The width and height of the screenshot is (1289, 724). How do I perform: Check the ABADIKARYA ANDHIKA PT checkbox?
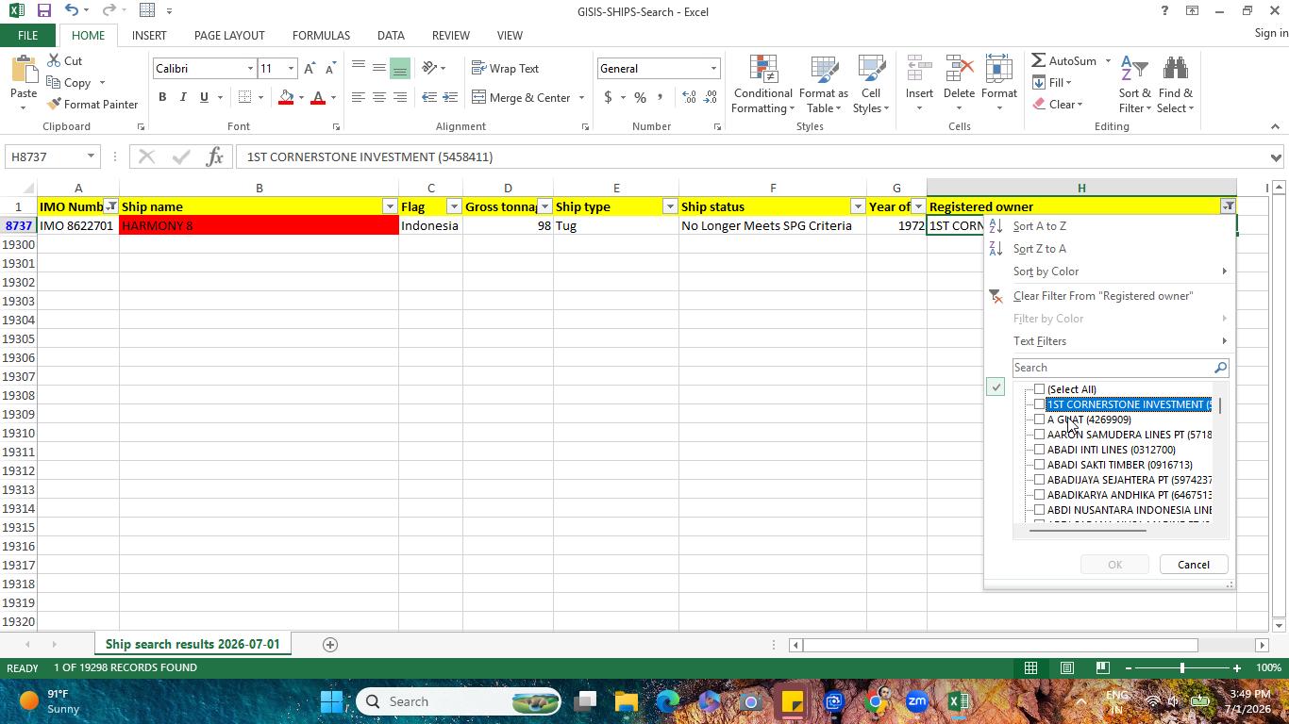click(1039, 495)
